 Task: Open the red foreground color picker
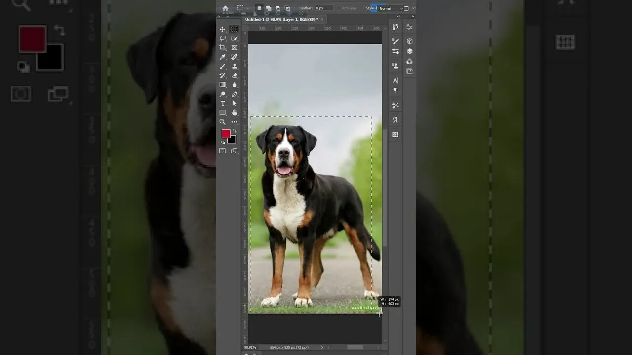tap(226, 134)
